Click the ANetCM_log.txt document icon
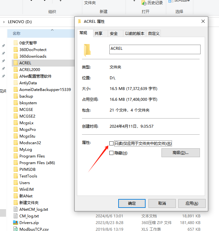This screenshot has height=231, width=219. [16, 209]
